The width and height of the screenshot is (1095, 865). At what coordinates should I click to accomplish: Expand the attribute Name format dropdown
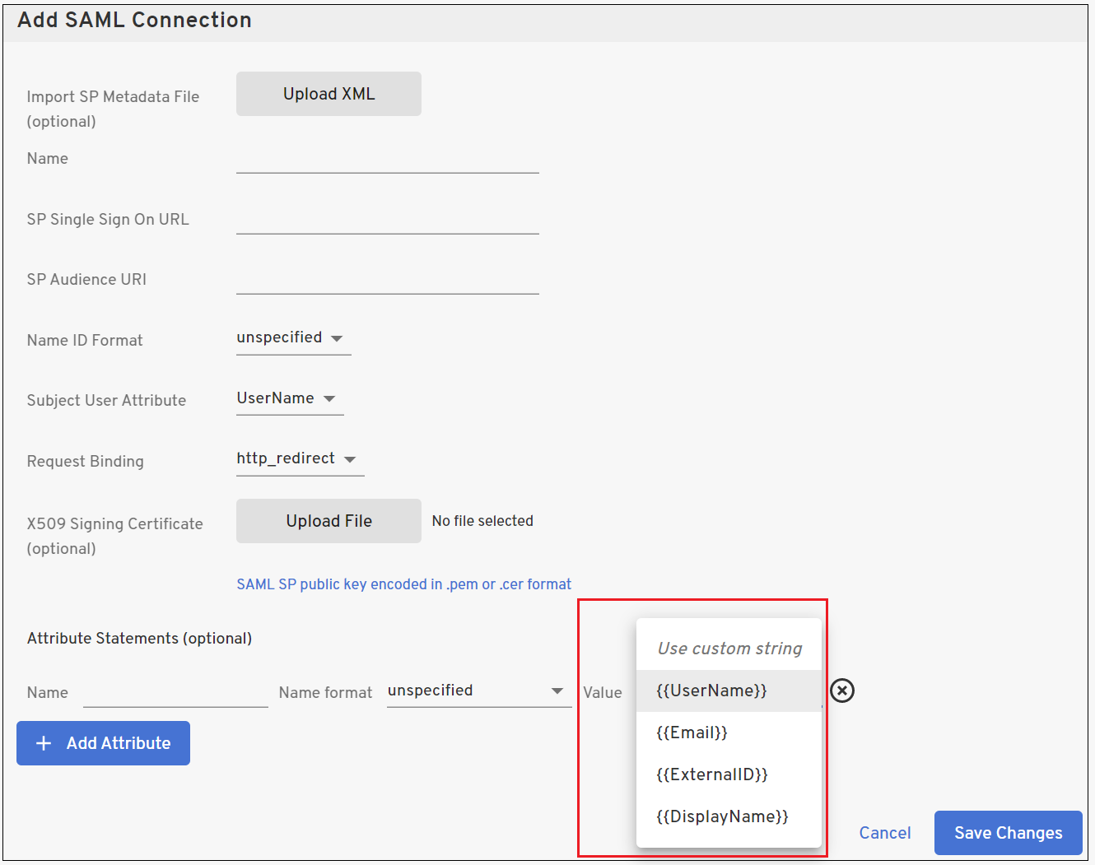point(478,691)
